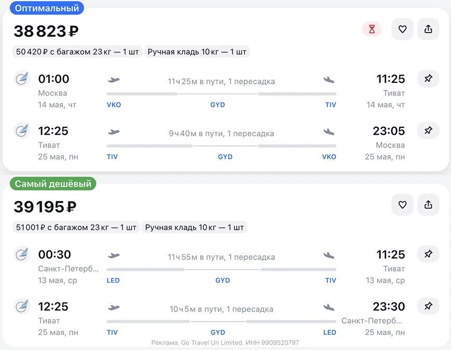The height and width of the screenshot is (350, 451).
Task: Share the 38 823 ₽ ticket
Action: [x=428, y=30]
